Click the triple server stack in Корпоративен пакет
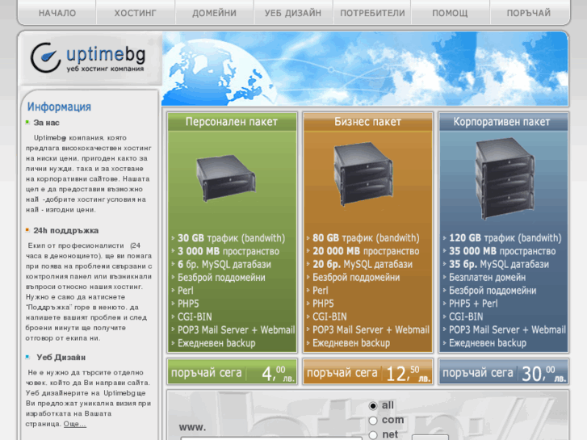The height and width of the screenshot is (440, 587). [505, 178]
